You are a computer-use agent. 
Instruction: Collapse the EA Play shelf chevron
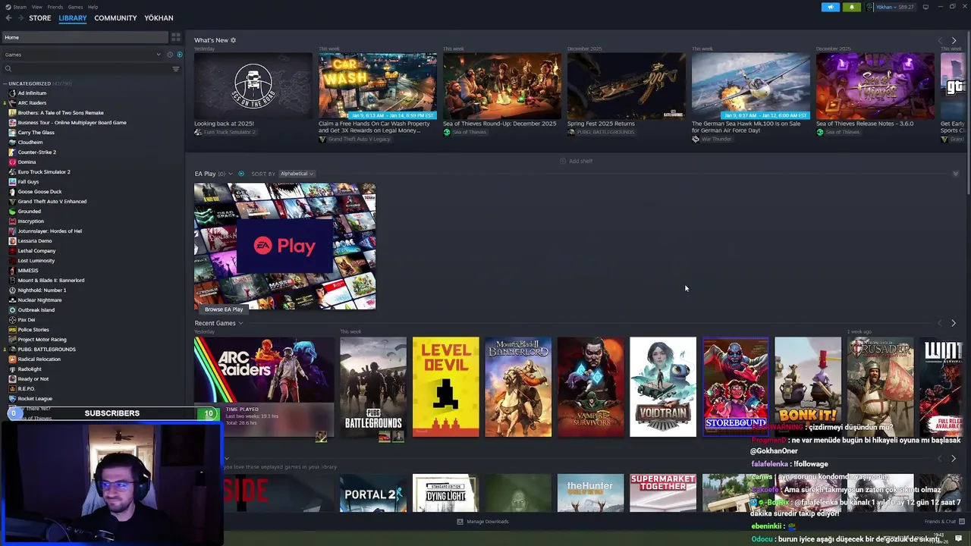click(956, 174)
